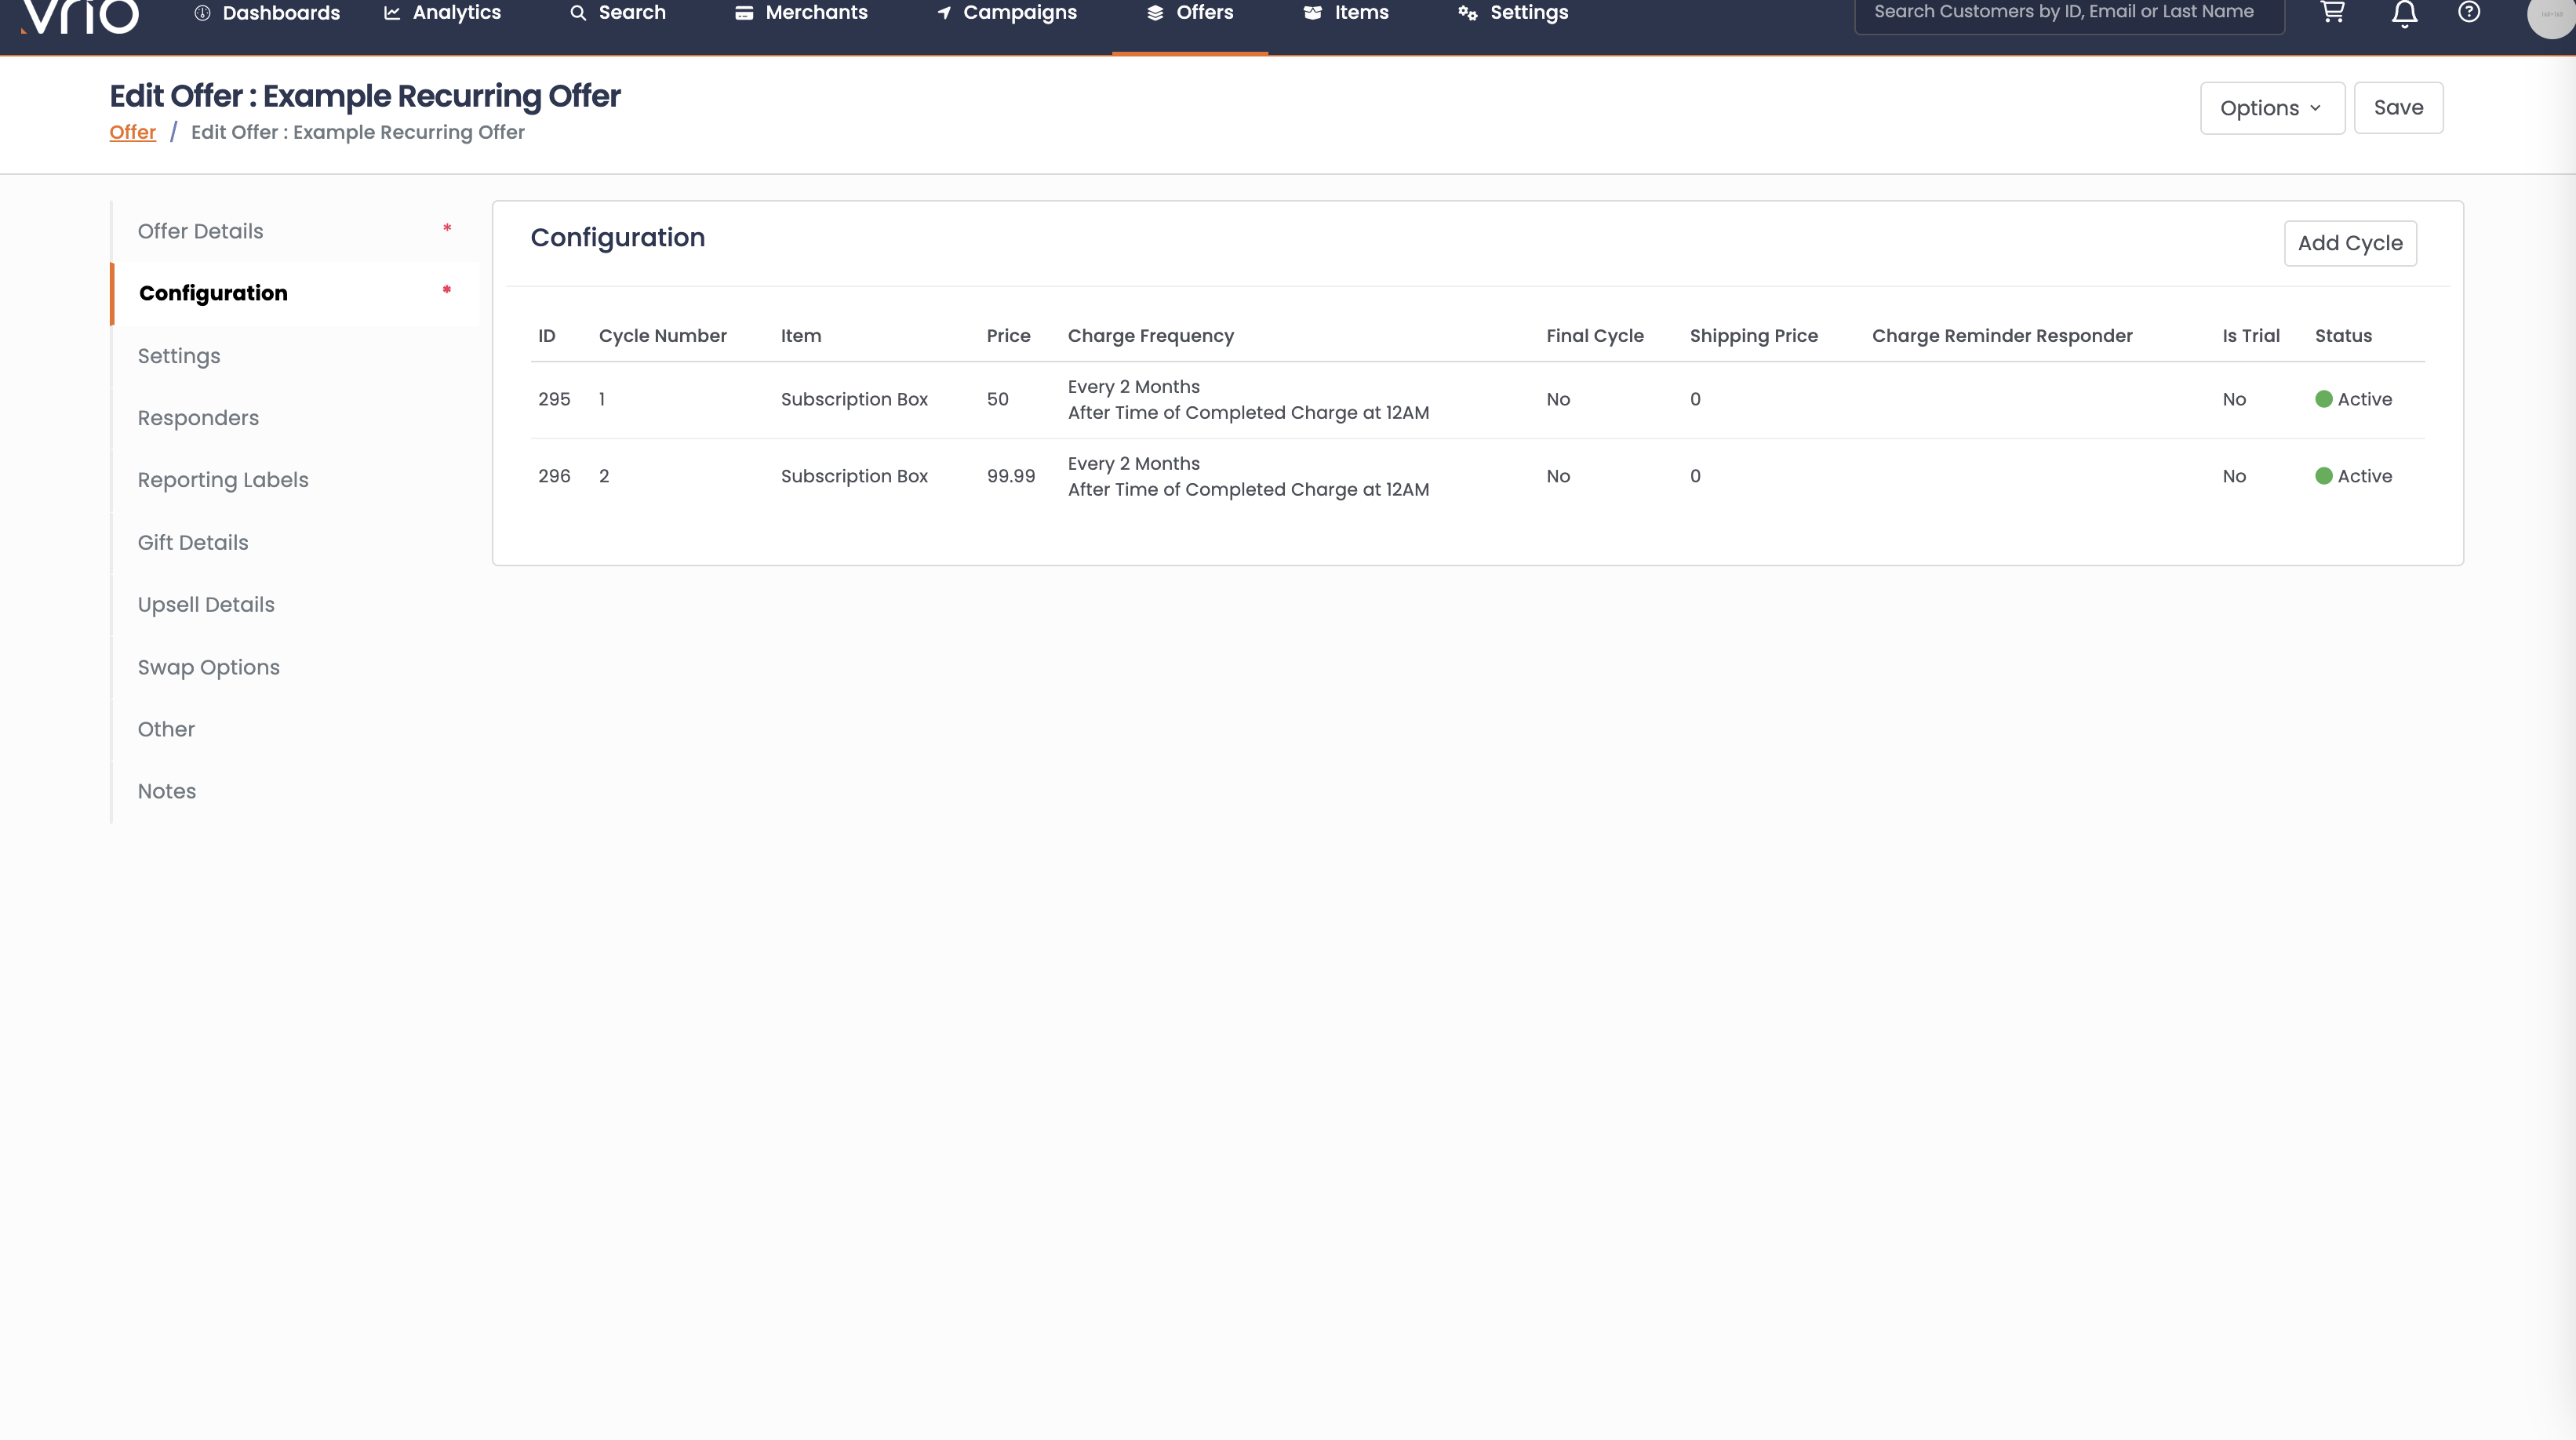Screen dimensions: 2576x1440
Task: Open the Search menu
Action: pos(618,13)
